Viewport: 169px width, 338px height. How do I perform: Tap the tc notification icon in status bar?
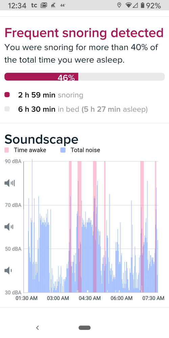(34, 5)
